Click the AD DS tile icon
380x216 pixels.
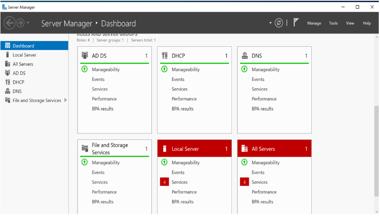click(85, 56)
